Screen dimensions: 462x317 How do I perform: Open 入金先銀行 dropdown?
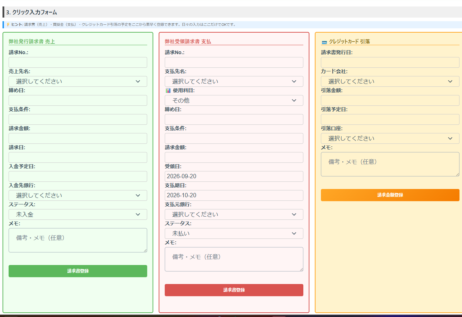[x=78, y=195]
